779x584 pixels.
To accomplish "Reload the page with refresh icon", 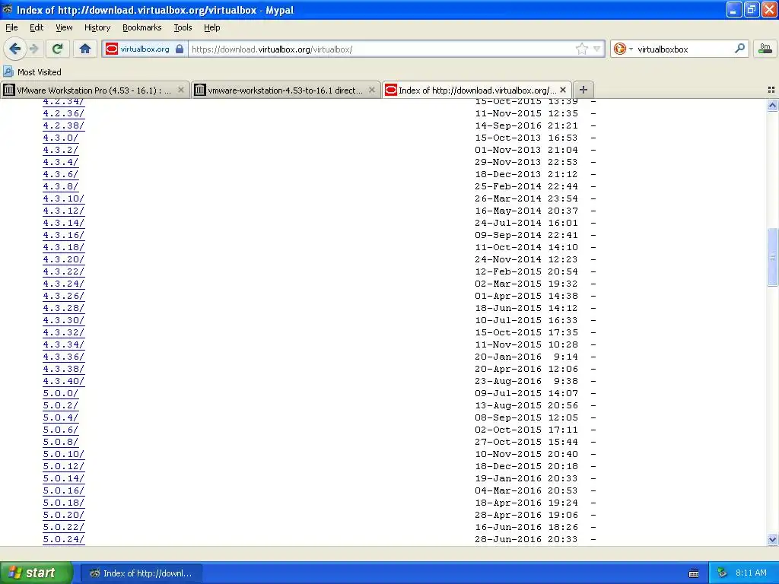I will click(57, 49).
